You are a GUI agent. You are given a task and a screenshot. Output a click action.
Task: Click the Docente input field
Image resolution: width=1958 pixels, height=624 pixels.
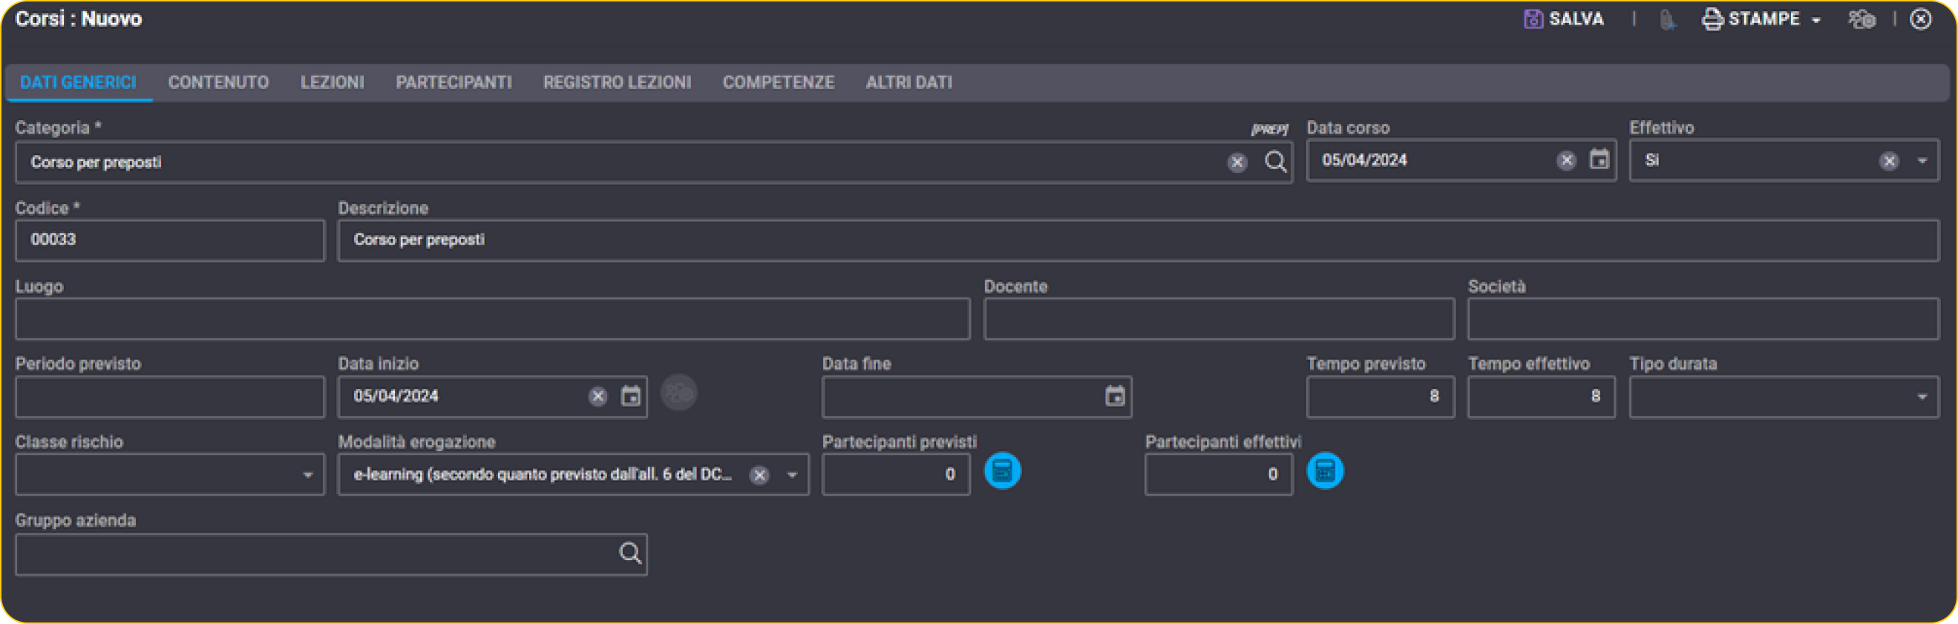click(1219, 318)
